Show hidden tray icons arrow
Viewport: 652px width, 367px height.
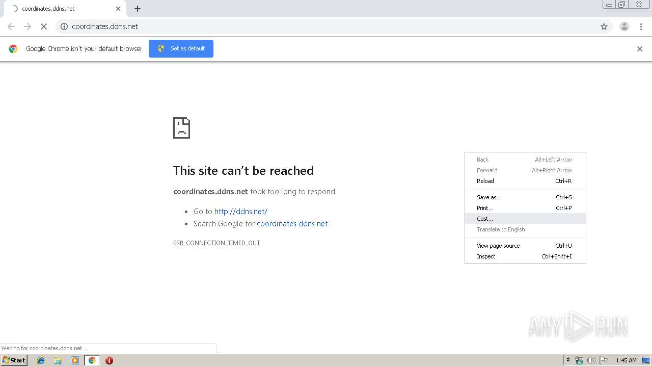click(x=568, y=360)
